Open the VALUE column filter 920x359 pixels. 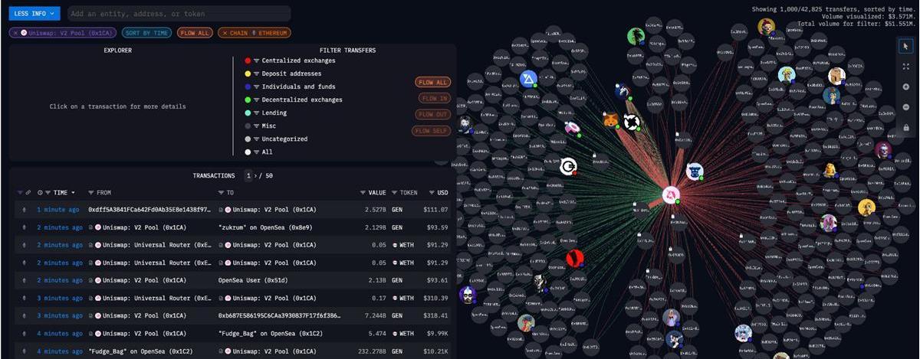coord(363,192)
